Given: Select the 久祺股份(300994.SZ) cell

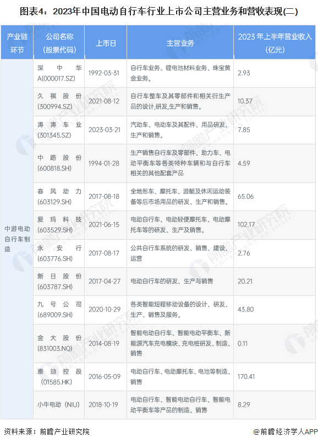Looking at the screenshot, I should tap(59, 101).
